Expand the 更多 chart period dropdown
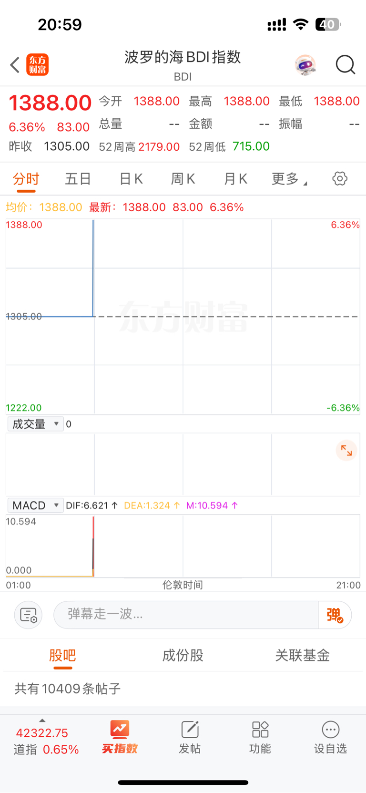 (289, 179)
